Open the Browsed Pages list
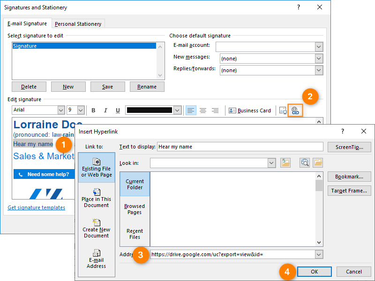 pos(135,209)
